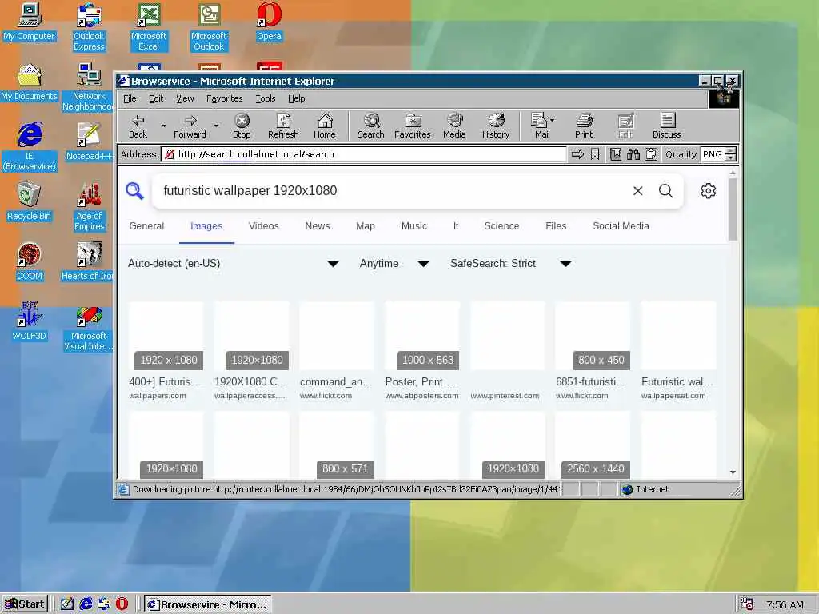Clear the search query with X
The width and height of the screenshot is (819, 614).
pyautogui.click(x=637, y=191)
